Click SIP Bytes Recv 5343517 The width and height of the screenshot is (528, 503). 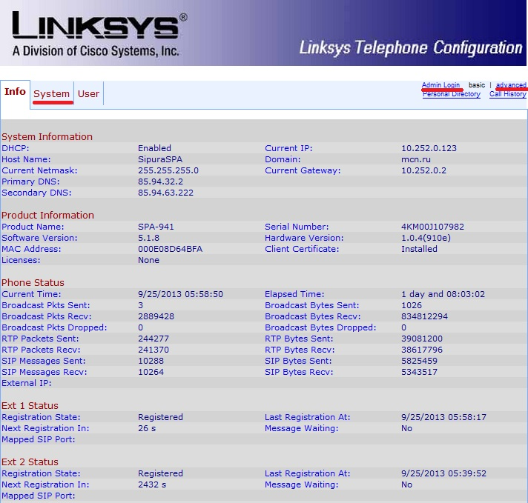[x=419, y=371]
